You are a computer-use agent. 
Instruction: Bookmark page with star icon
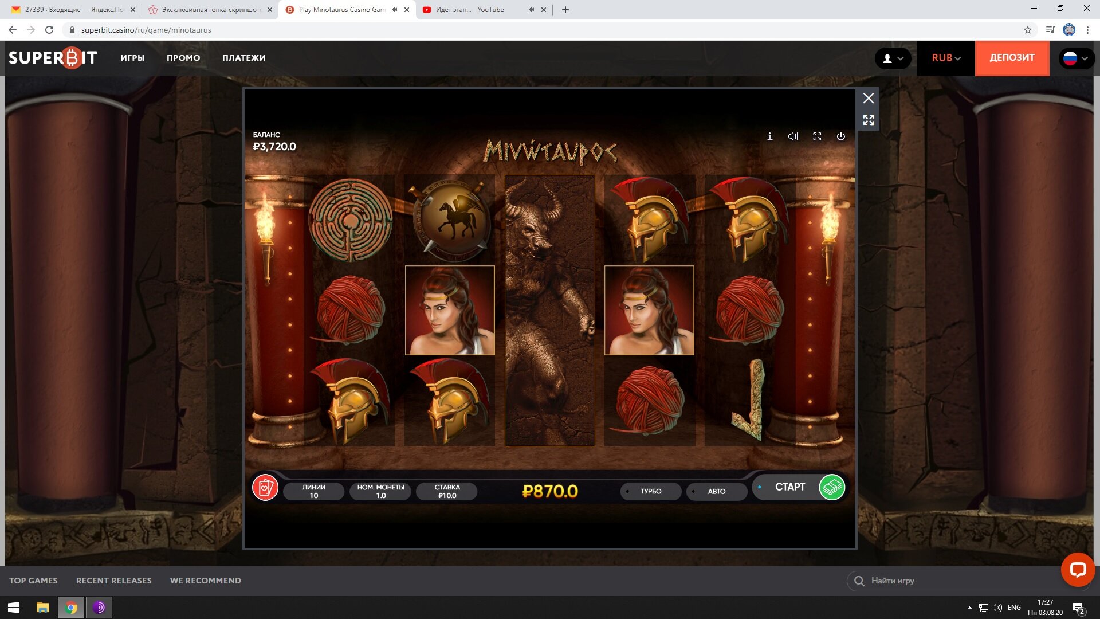pos(1028,30)
